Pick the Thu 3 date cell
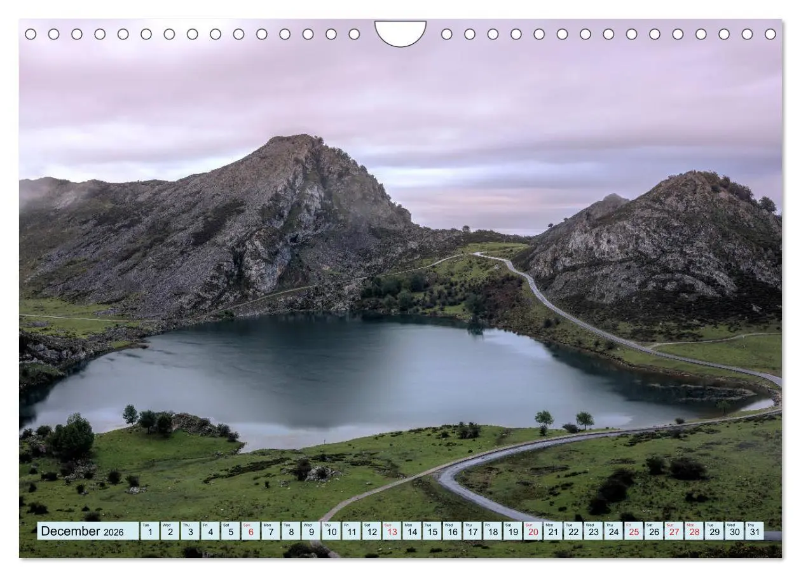The width and height of the screenshot is (801, 577). (190, 531)
